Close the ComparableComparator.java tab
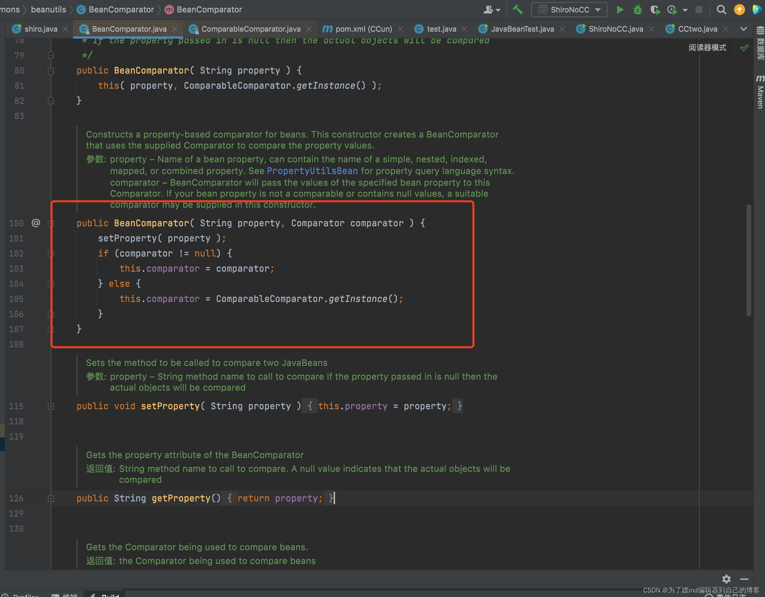Screen dimensions: 765x597 309,29
